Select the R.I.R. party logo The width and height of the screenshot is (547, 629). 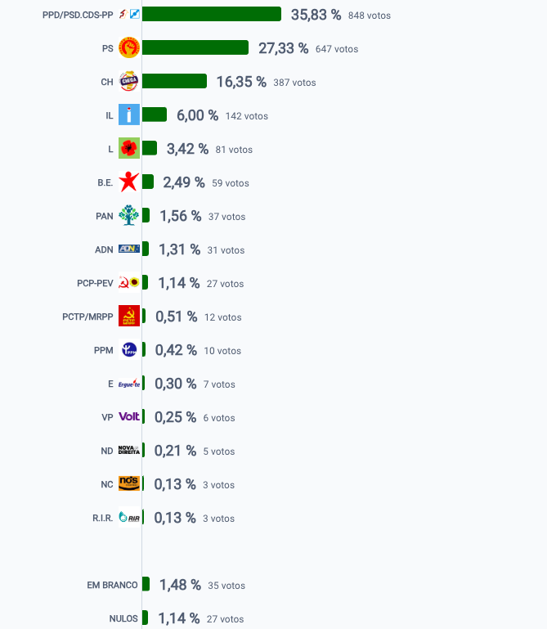pyautogui.click(x=129, y=518)
